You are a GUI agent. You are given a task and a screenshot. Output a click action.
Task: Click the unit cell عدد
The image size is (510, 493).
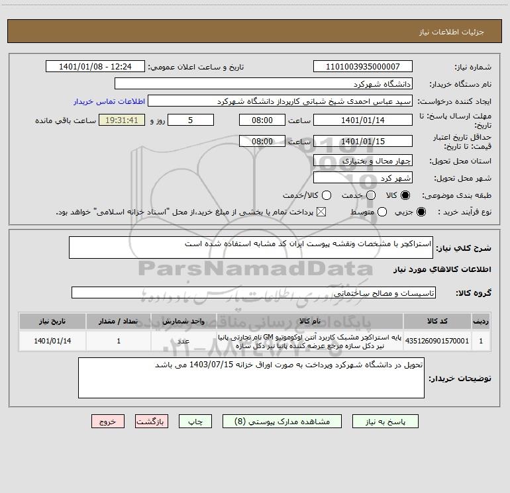pyautogui.click(x=183, y=341)
